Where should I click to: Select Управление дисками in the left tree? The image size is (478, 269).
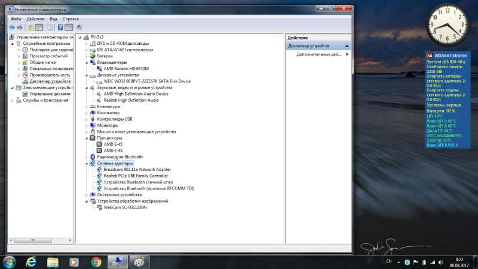[x=50, y=94]
